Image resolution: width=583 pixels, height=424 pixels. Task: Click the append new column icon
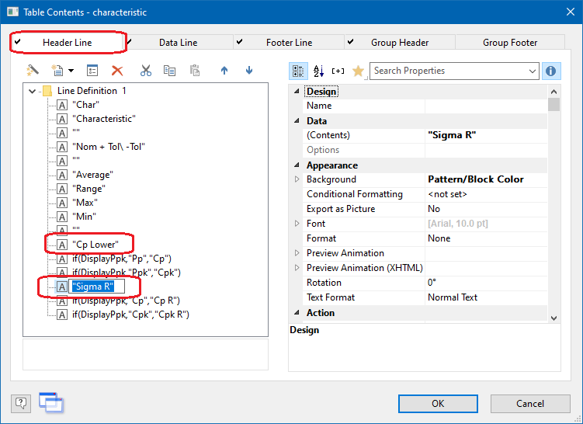57,70
